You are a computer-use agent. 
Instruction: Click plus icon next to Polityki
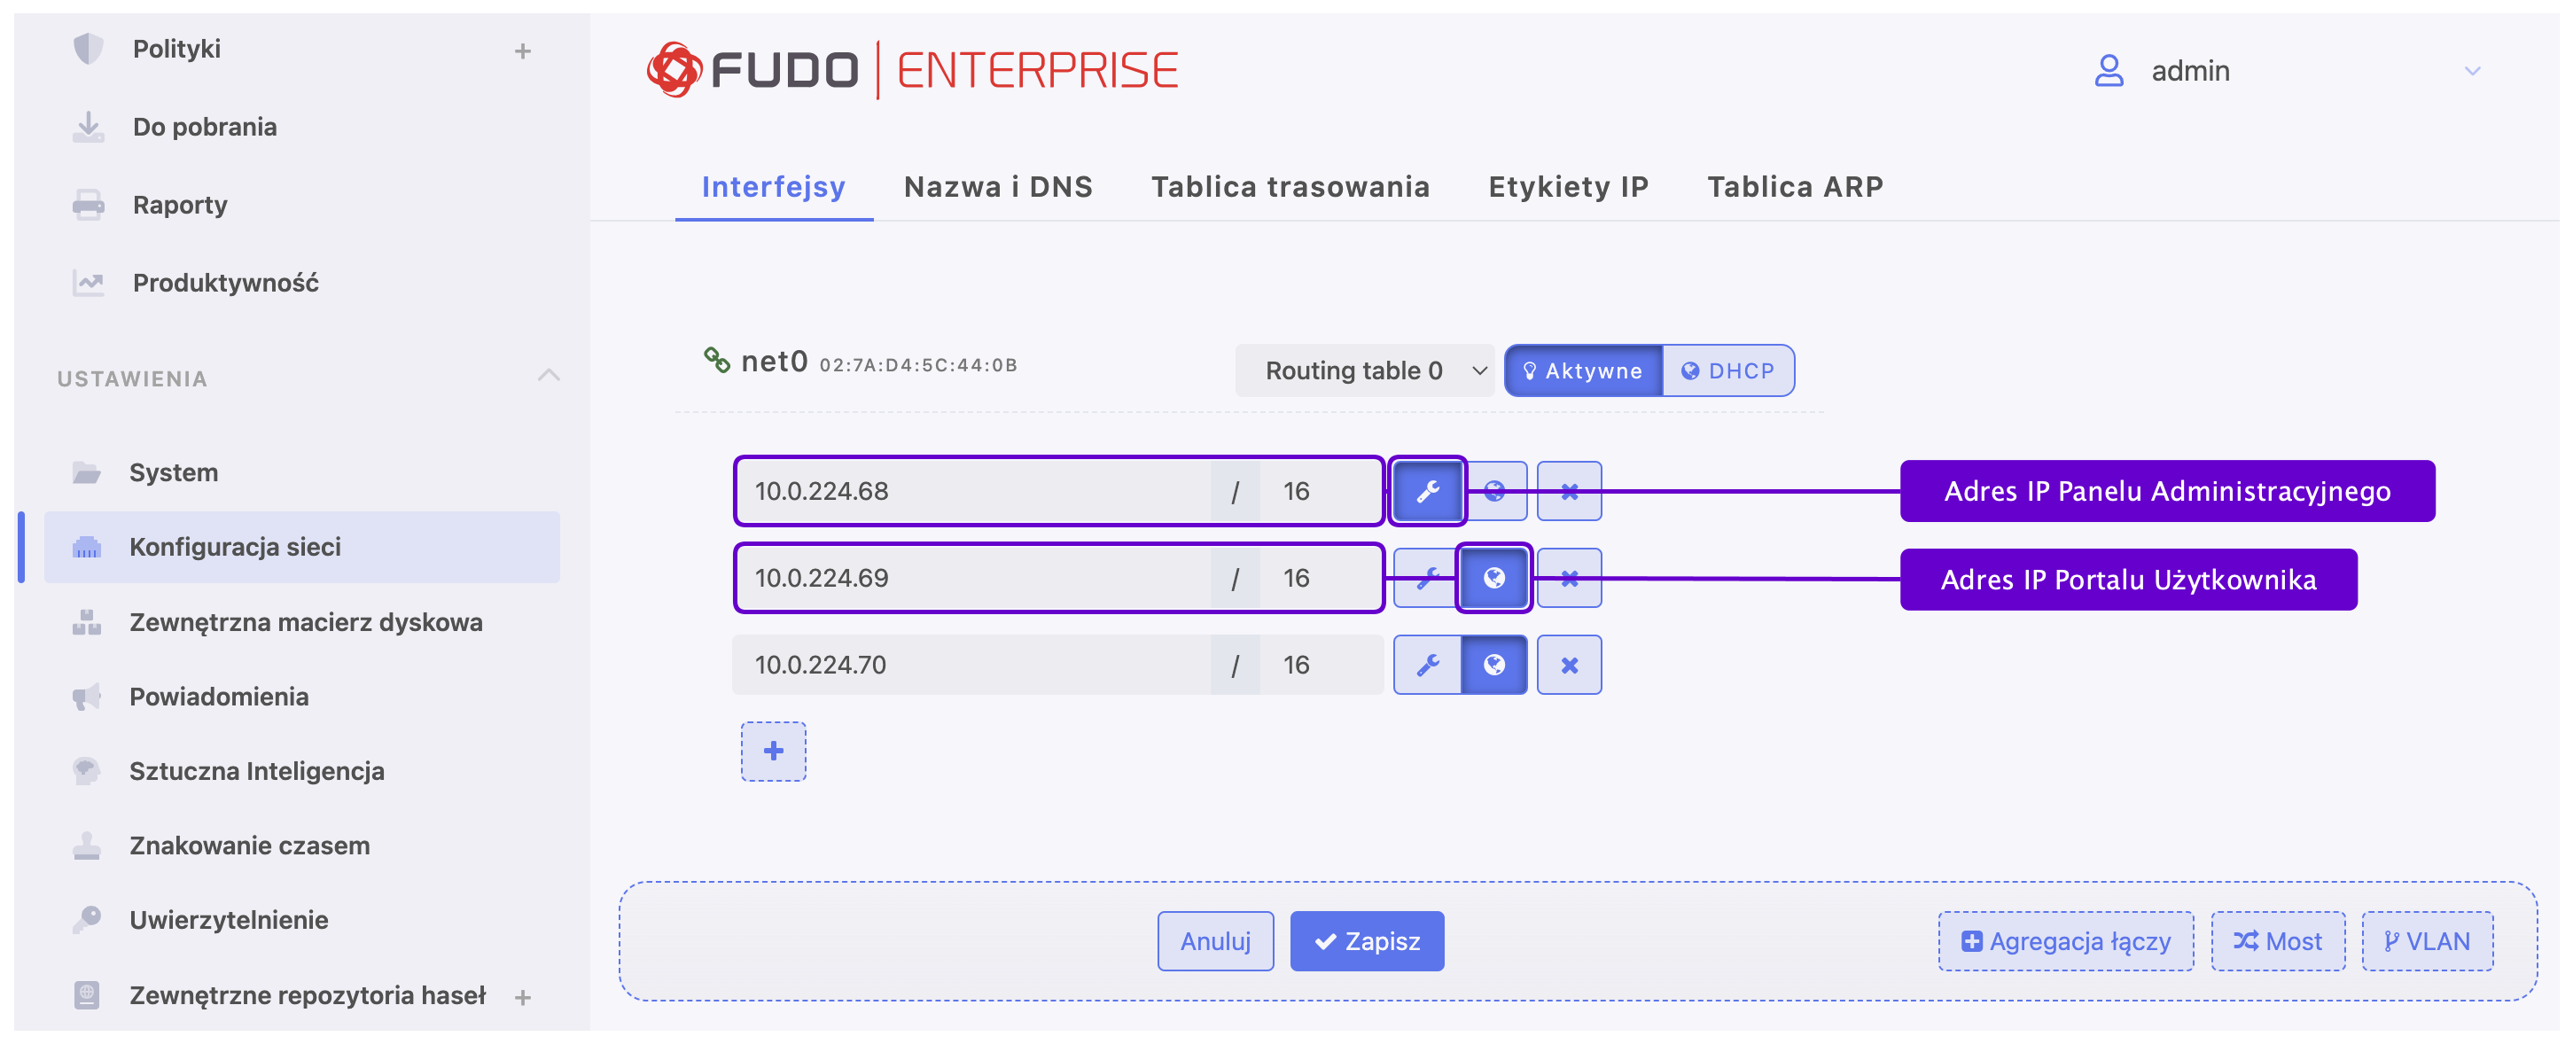(x=522, y=51)
